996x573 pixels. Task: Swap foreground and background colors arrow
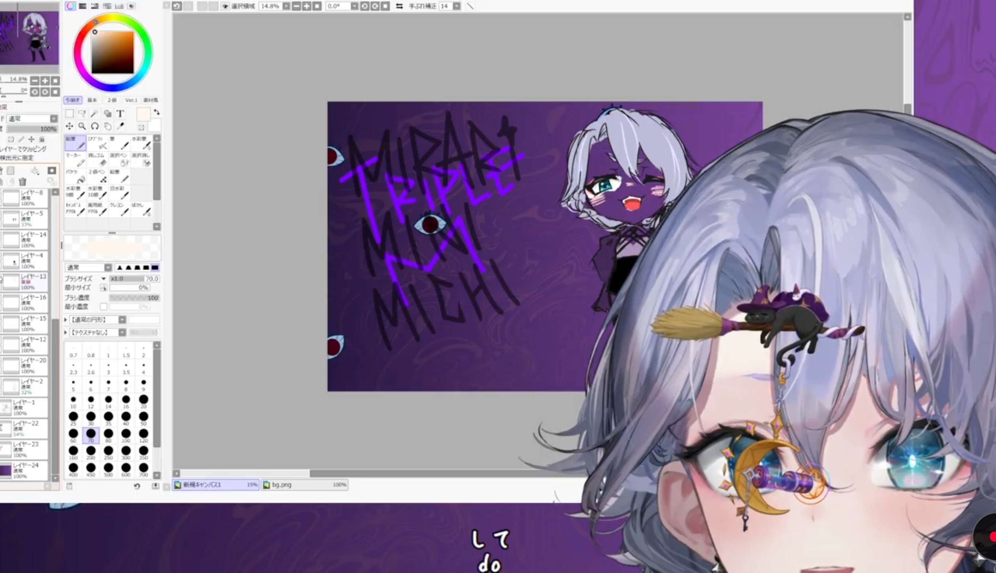coord(157,112)
